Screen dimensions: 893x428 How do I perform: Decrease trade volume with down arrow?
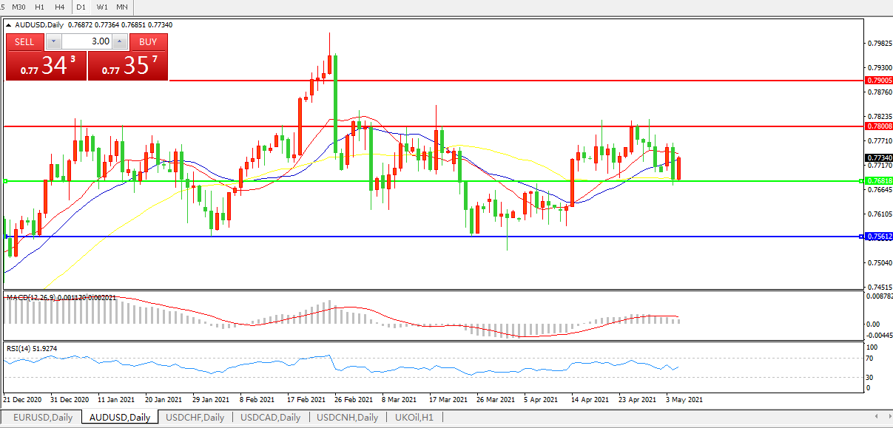click(x=51, y=42)
